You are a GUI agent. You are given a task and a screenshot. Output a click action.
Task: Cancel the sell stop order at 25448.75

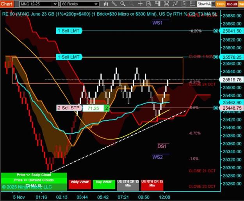point(216,108)
